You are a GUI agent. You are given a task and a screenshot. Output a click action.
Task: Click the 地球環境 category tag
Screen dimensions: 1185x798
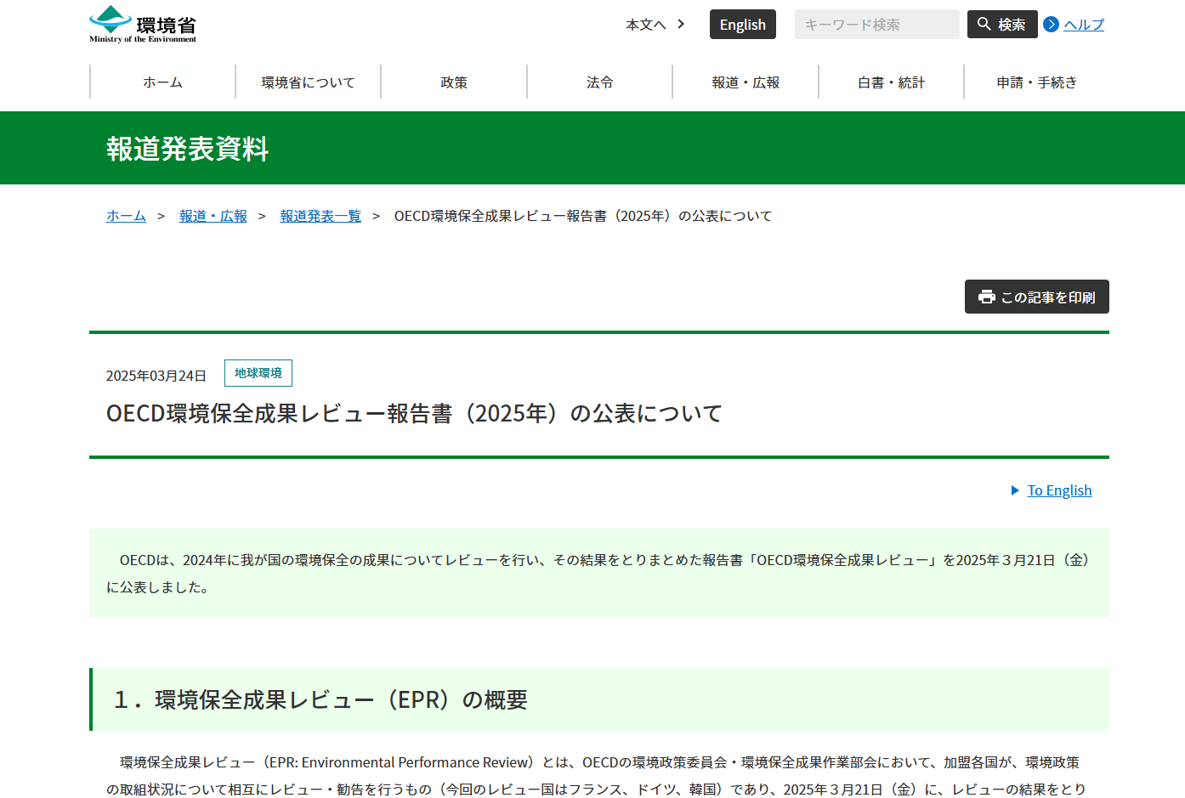[x=258, y=373]
